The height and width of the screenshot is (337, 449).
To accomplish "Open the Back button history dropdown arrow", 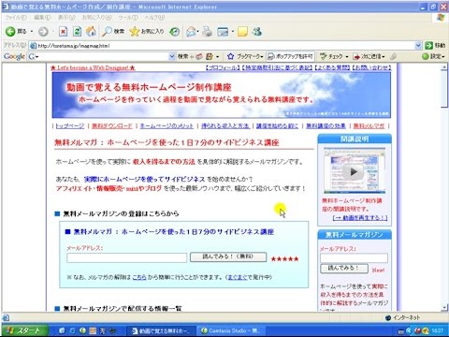I will click(x=32, y=31).
